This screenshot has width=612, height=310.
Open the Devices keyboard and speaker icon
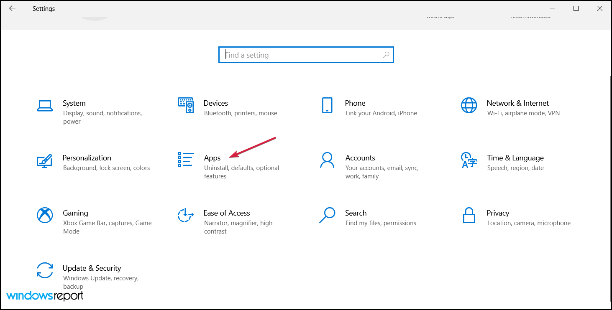186,106
